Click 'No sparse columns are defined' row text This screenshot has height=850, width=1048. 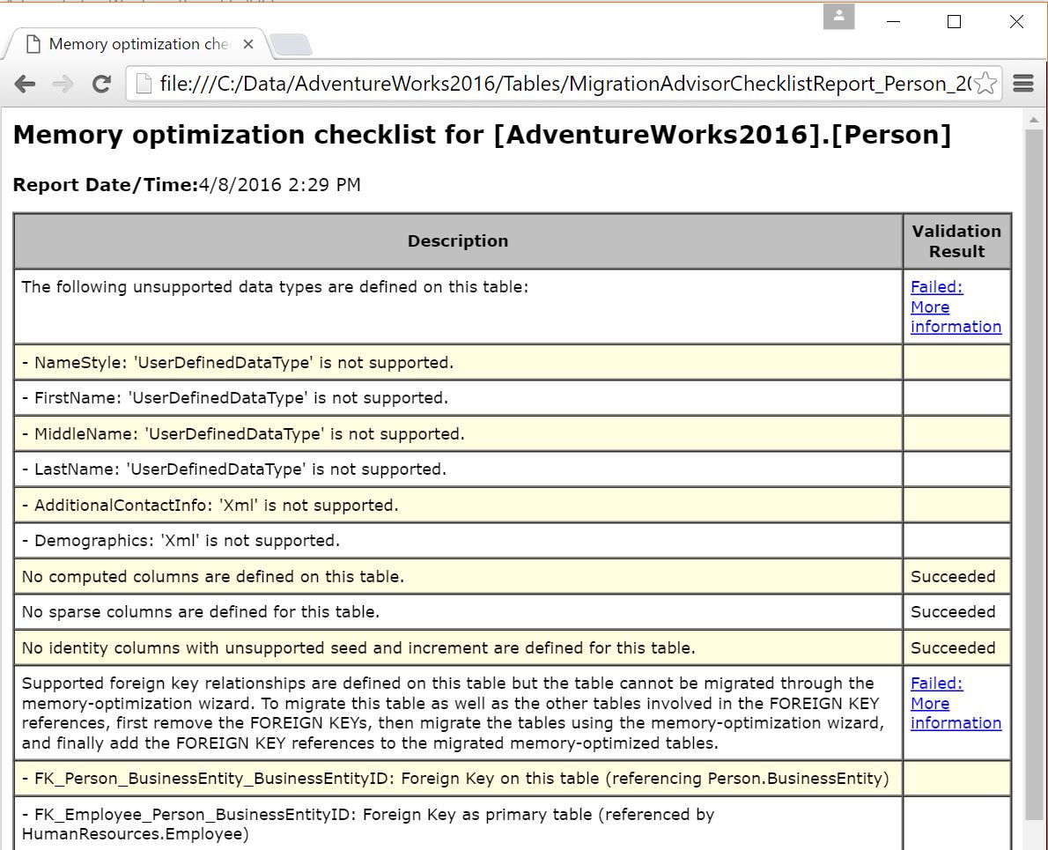pyautogui.click(x=201, y=612)
